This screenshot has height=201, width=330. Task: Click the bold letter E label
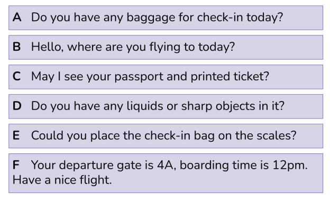[x=16, y=135]
